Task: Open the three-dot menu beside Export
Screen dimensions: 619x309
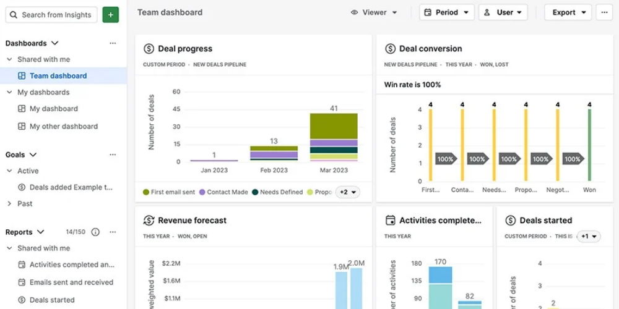Action: [x=604, y=12]
